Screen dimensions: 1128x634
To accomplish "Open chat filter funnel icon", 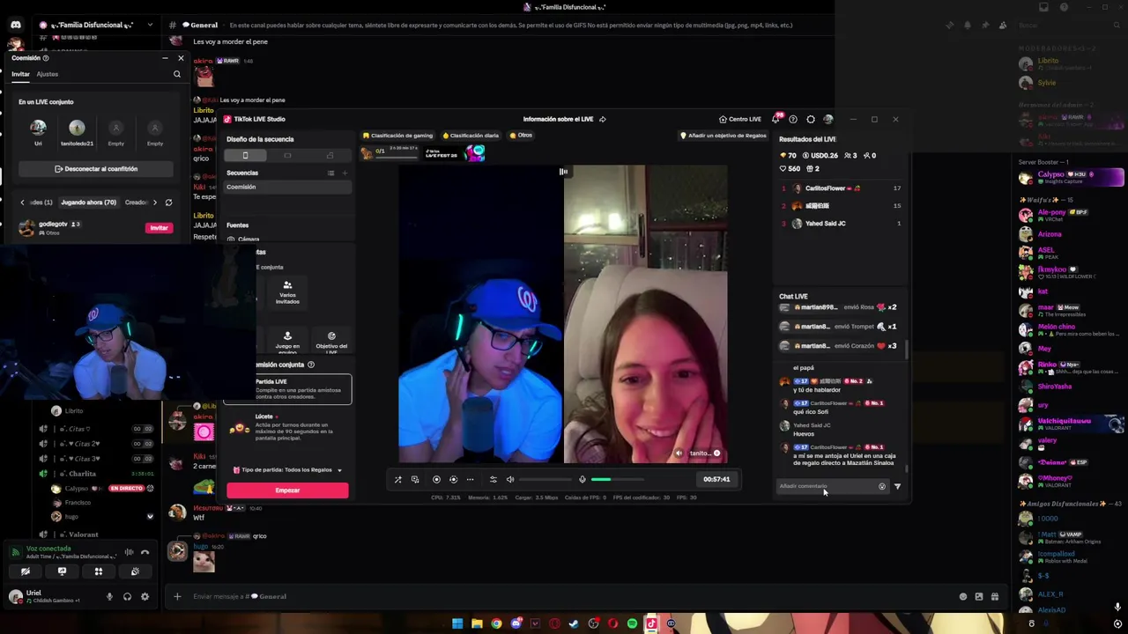I will 897,486.
